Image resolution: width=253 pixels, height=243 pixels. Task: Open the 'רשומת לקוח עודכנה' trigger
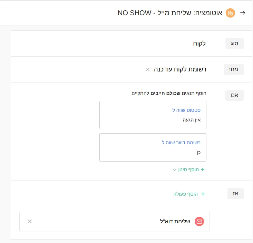click(x=179, y=69)
